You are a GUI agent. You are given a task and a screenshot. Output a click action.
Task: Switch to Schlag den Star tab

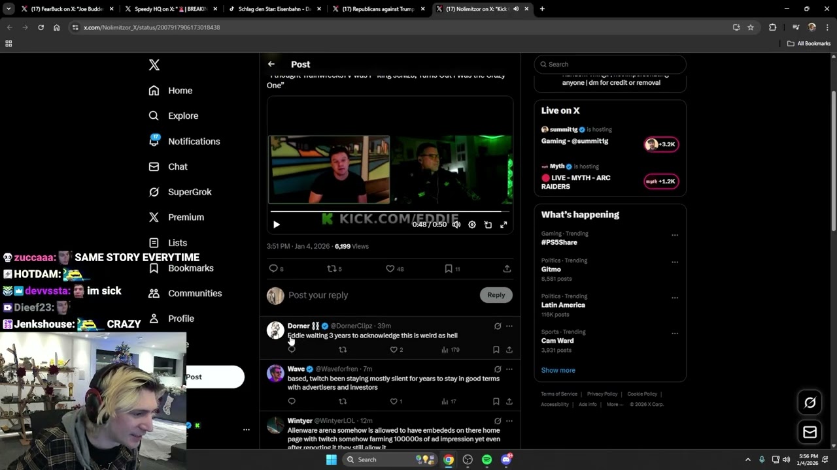tap(275, 9)
